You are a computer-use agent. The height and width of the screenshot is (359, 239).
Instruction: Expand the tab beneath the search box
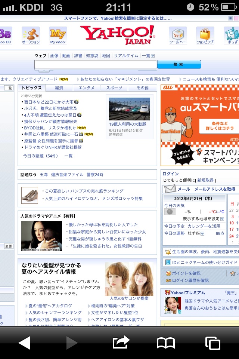[x=44, y=71]
